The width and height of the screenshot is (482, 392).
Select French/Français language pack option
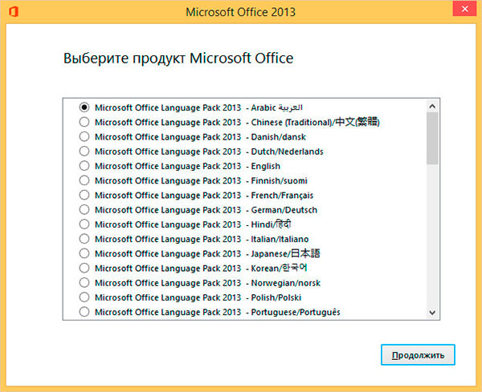[x=84, y=195]
